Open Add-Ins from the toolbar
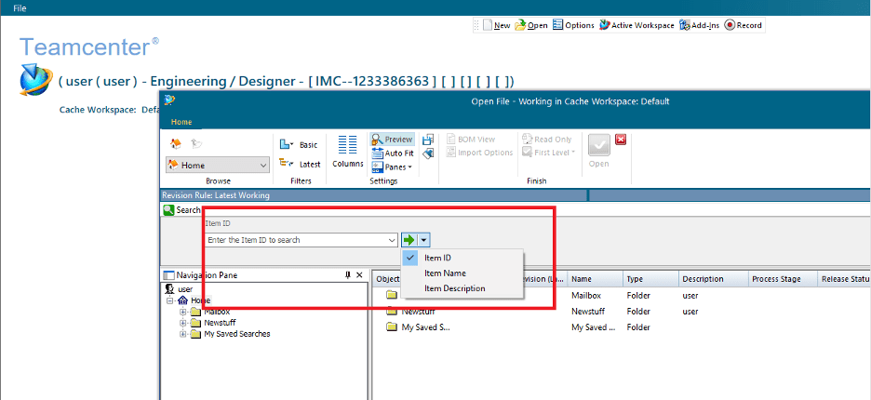This screenshot has height=400, width=871. 699,25
